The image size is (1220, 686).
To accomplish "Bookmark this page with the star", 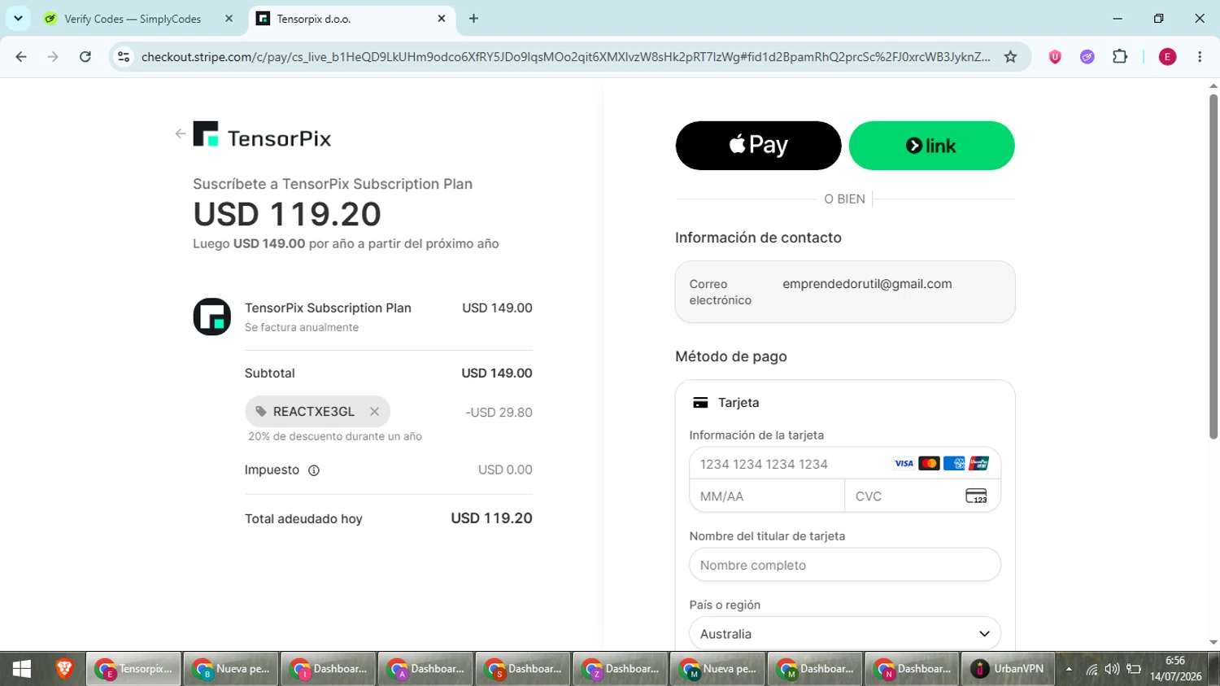I will [x=1010, y=57].
